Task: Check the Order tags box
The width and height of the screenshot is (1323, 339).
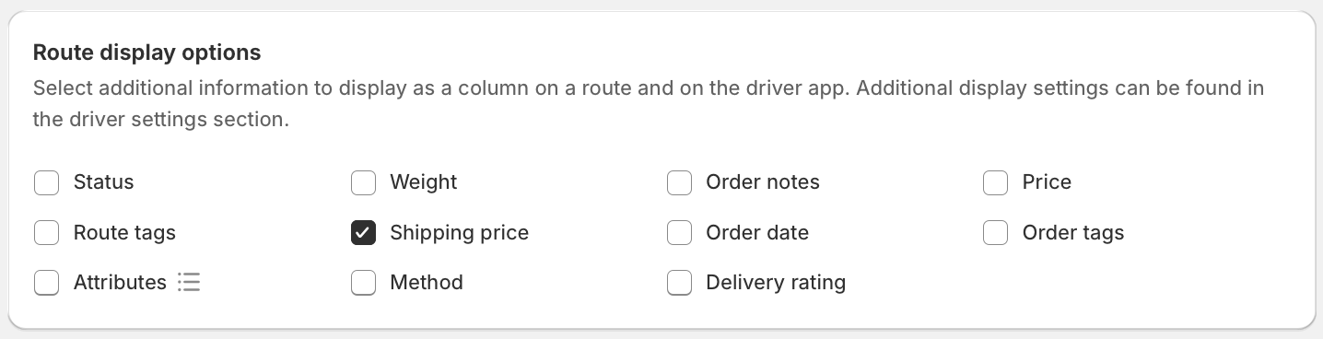Action: 995,232
